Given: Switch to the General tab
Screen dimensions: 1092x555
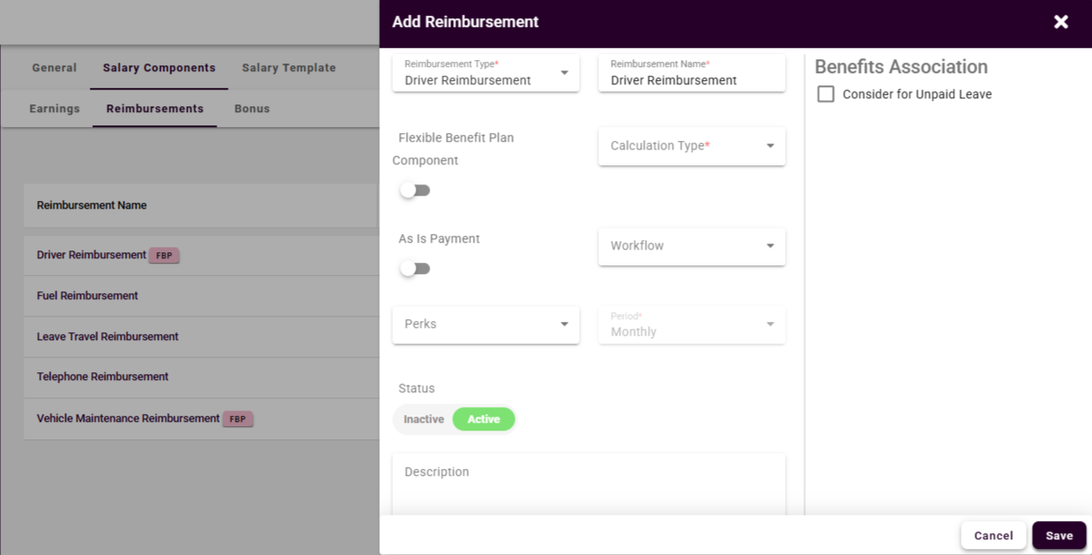Looking at the screenshot, I should 54,68.
